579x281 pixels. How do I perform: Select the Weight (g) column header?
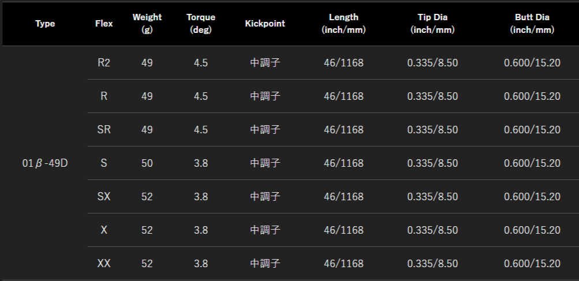click(x=147, y=24)
